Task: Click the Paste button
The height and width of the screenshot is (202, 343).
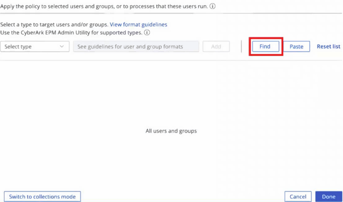Action: [297, 46]
